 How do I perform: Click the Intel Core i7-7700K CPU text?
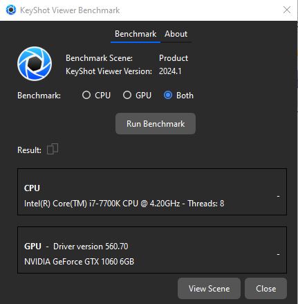click(x=124, y=204)
